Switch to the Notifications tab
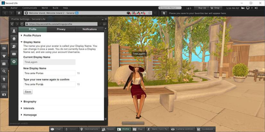 coord(90,29)
